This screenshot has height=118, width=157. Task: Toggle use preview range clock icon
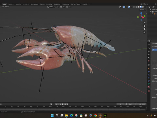tap(126, 104)
